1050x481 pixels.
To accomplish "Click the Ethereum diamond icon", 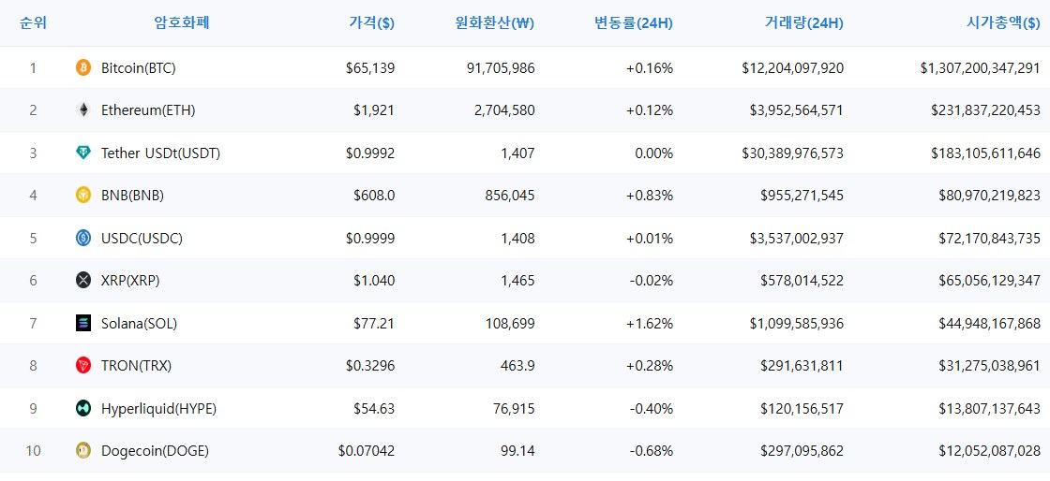I will pos(83,110).
